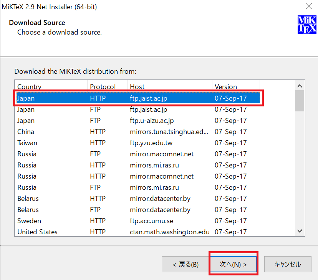Select the Japan FTP ftp.jaist.ac.jp row

pyautogui.click(x=138, y=109)
